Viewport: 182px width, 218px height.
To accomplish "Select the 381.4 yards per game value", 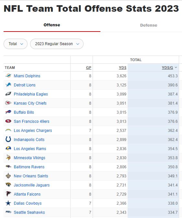I will coord(173,103).
